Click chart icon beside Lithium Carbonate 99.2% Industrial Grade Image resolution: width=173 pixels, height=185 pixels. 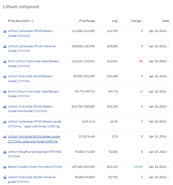click(x=5, y=46)
